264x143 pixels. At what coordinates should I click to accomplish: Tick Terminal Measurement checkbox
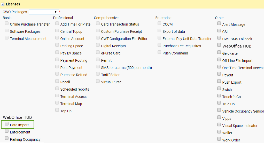pos(7,38)
